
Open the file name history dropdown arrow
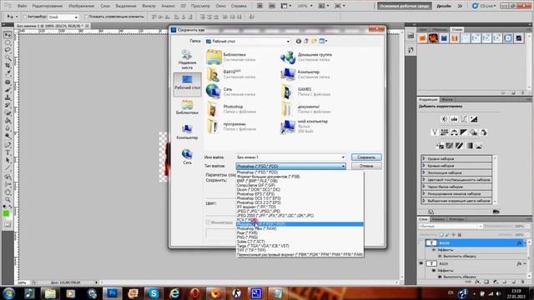tap(343, 157)
